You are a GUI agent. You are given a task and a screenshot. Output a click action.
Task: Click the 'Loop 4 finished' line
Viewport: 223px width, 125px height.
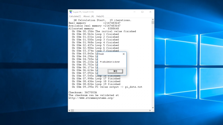(x=95, y=42)
